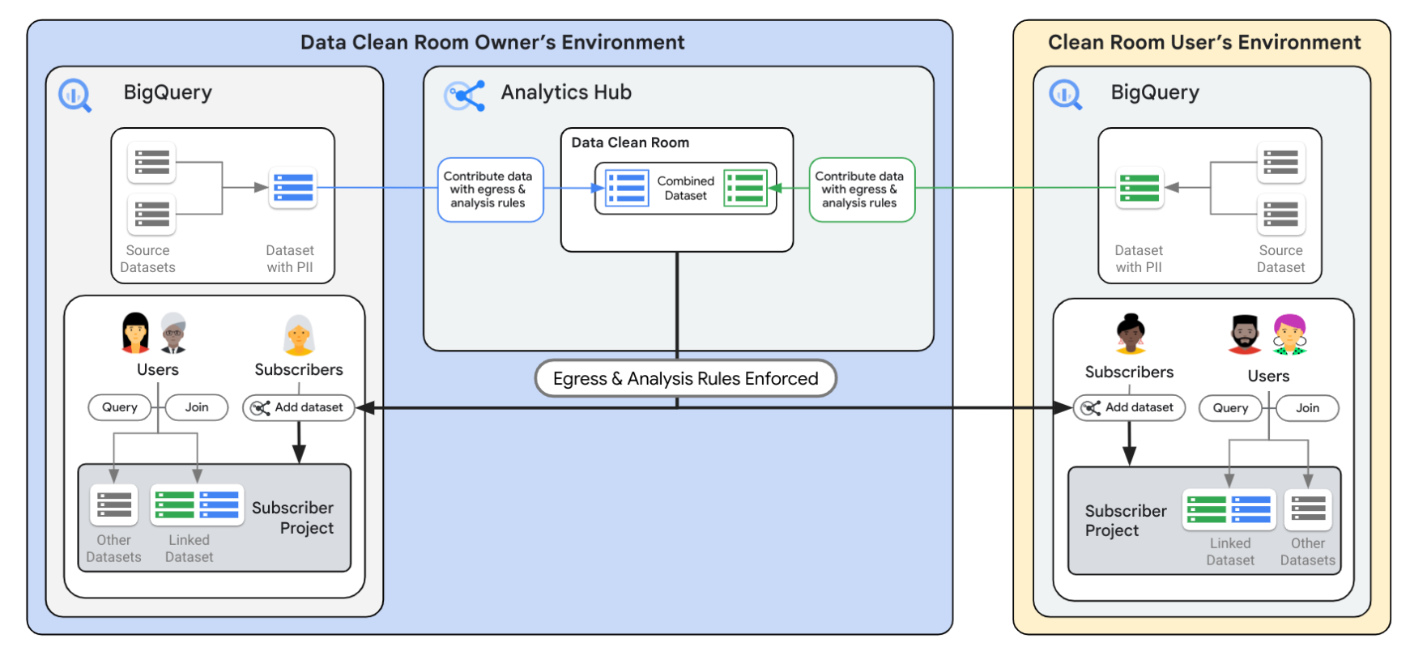Screen dimensions: 1427x664
Task: Click the orange-clad Subscribers avatar in owner's environment
Action: [299, 335]
